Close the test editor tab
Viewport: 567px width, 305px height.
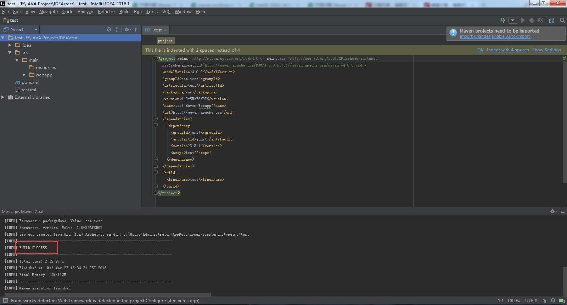(x=165, y=30)
